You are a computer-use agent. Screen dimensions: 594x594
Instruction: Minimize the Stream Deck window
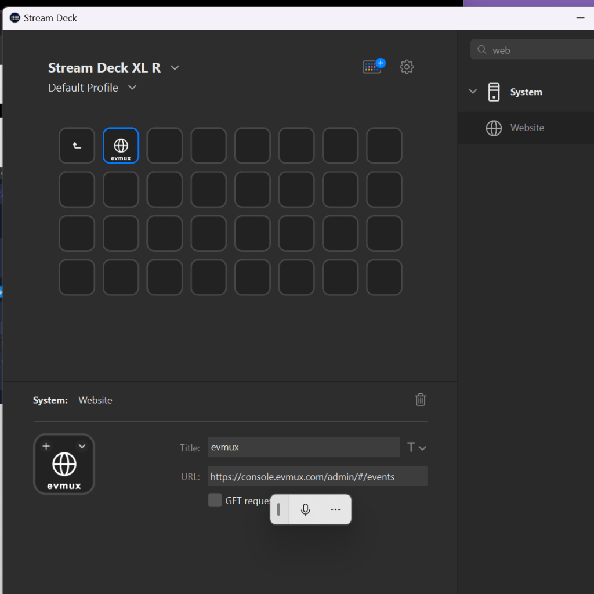click(580, 18)
